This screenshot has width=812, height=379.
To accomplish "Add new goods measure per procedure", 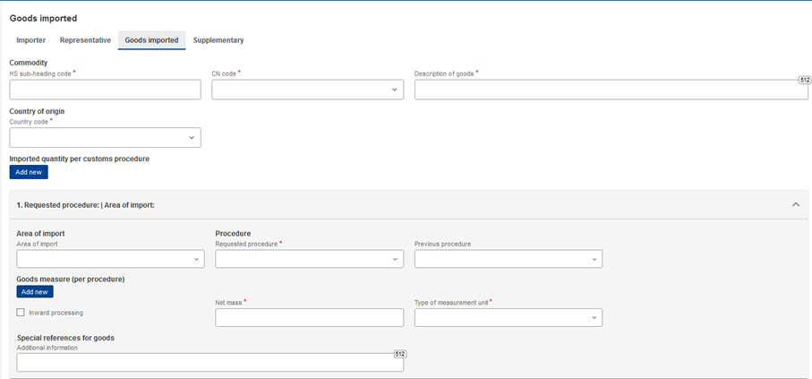I will (35, 292).
